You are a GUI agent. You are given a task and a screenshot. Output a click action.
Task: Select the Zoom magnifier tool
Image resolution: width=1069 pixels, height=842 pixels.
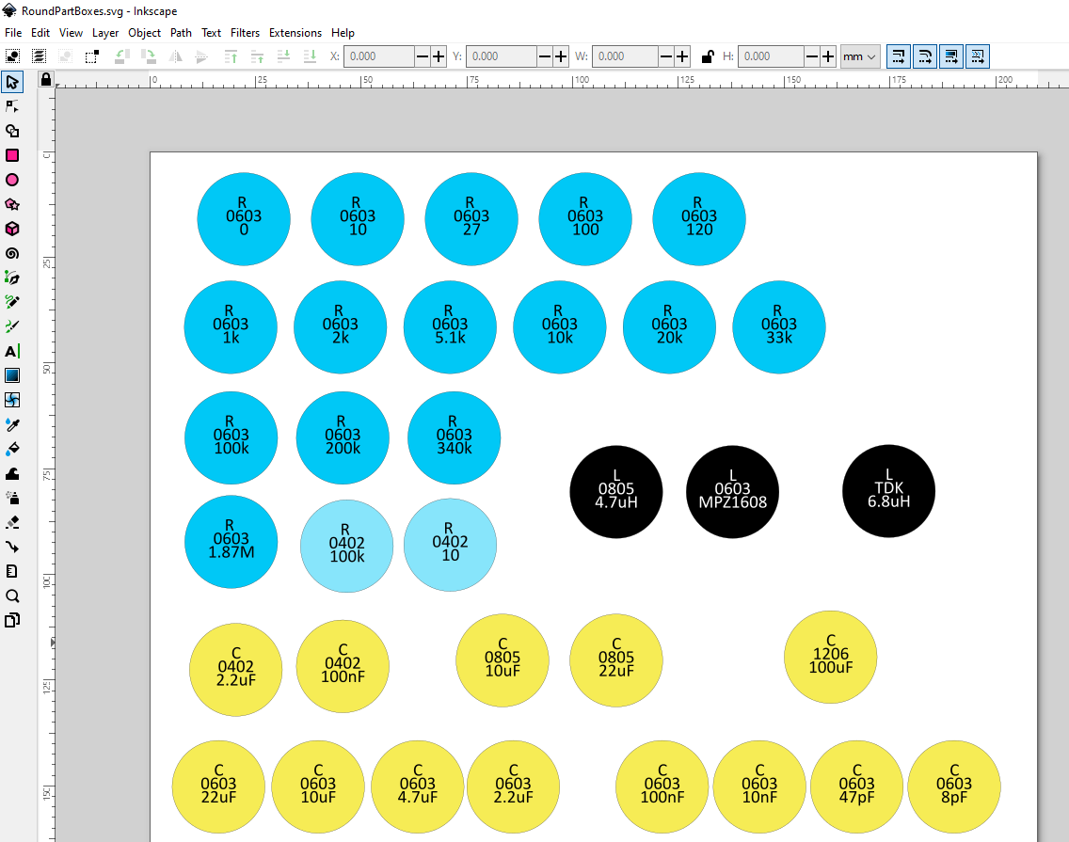12,596
